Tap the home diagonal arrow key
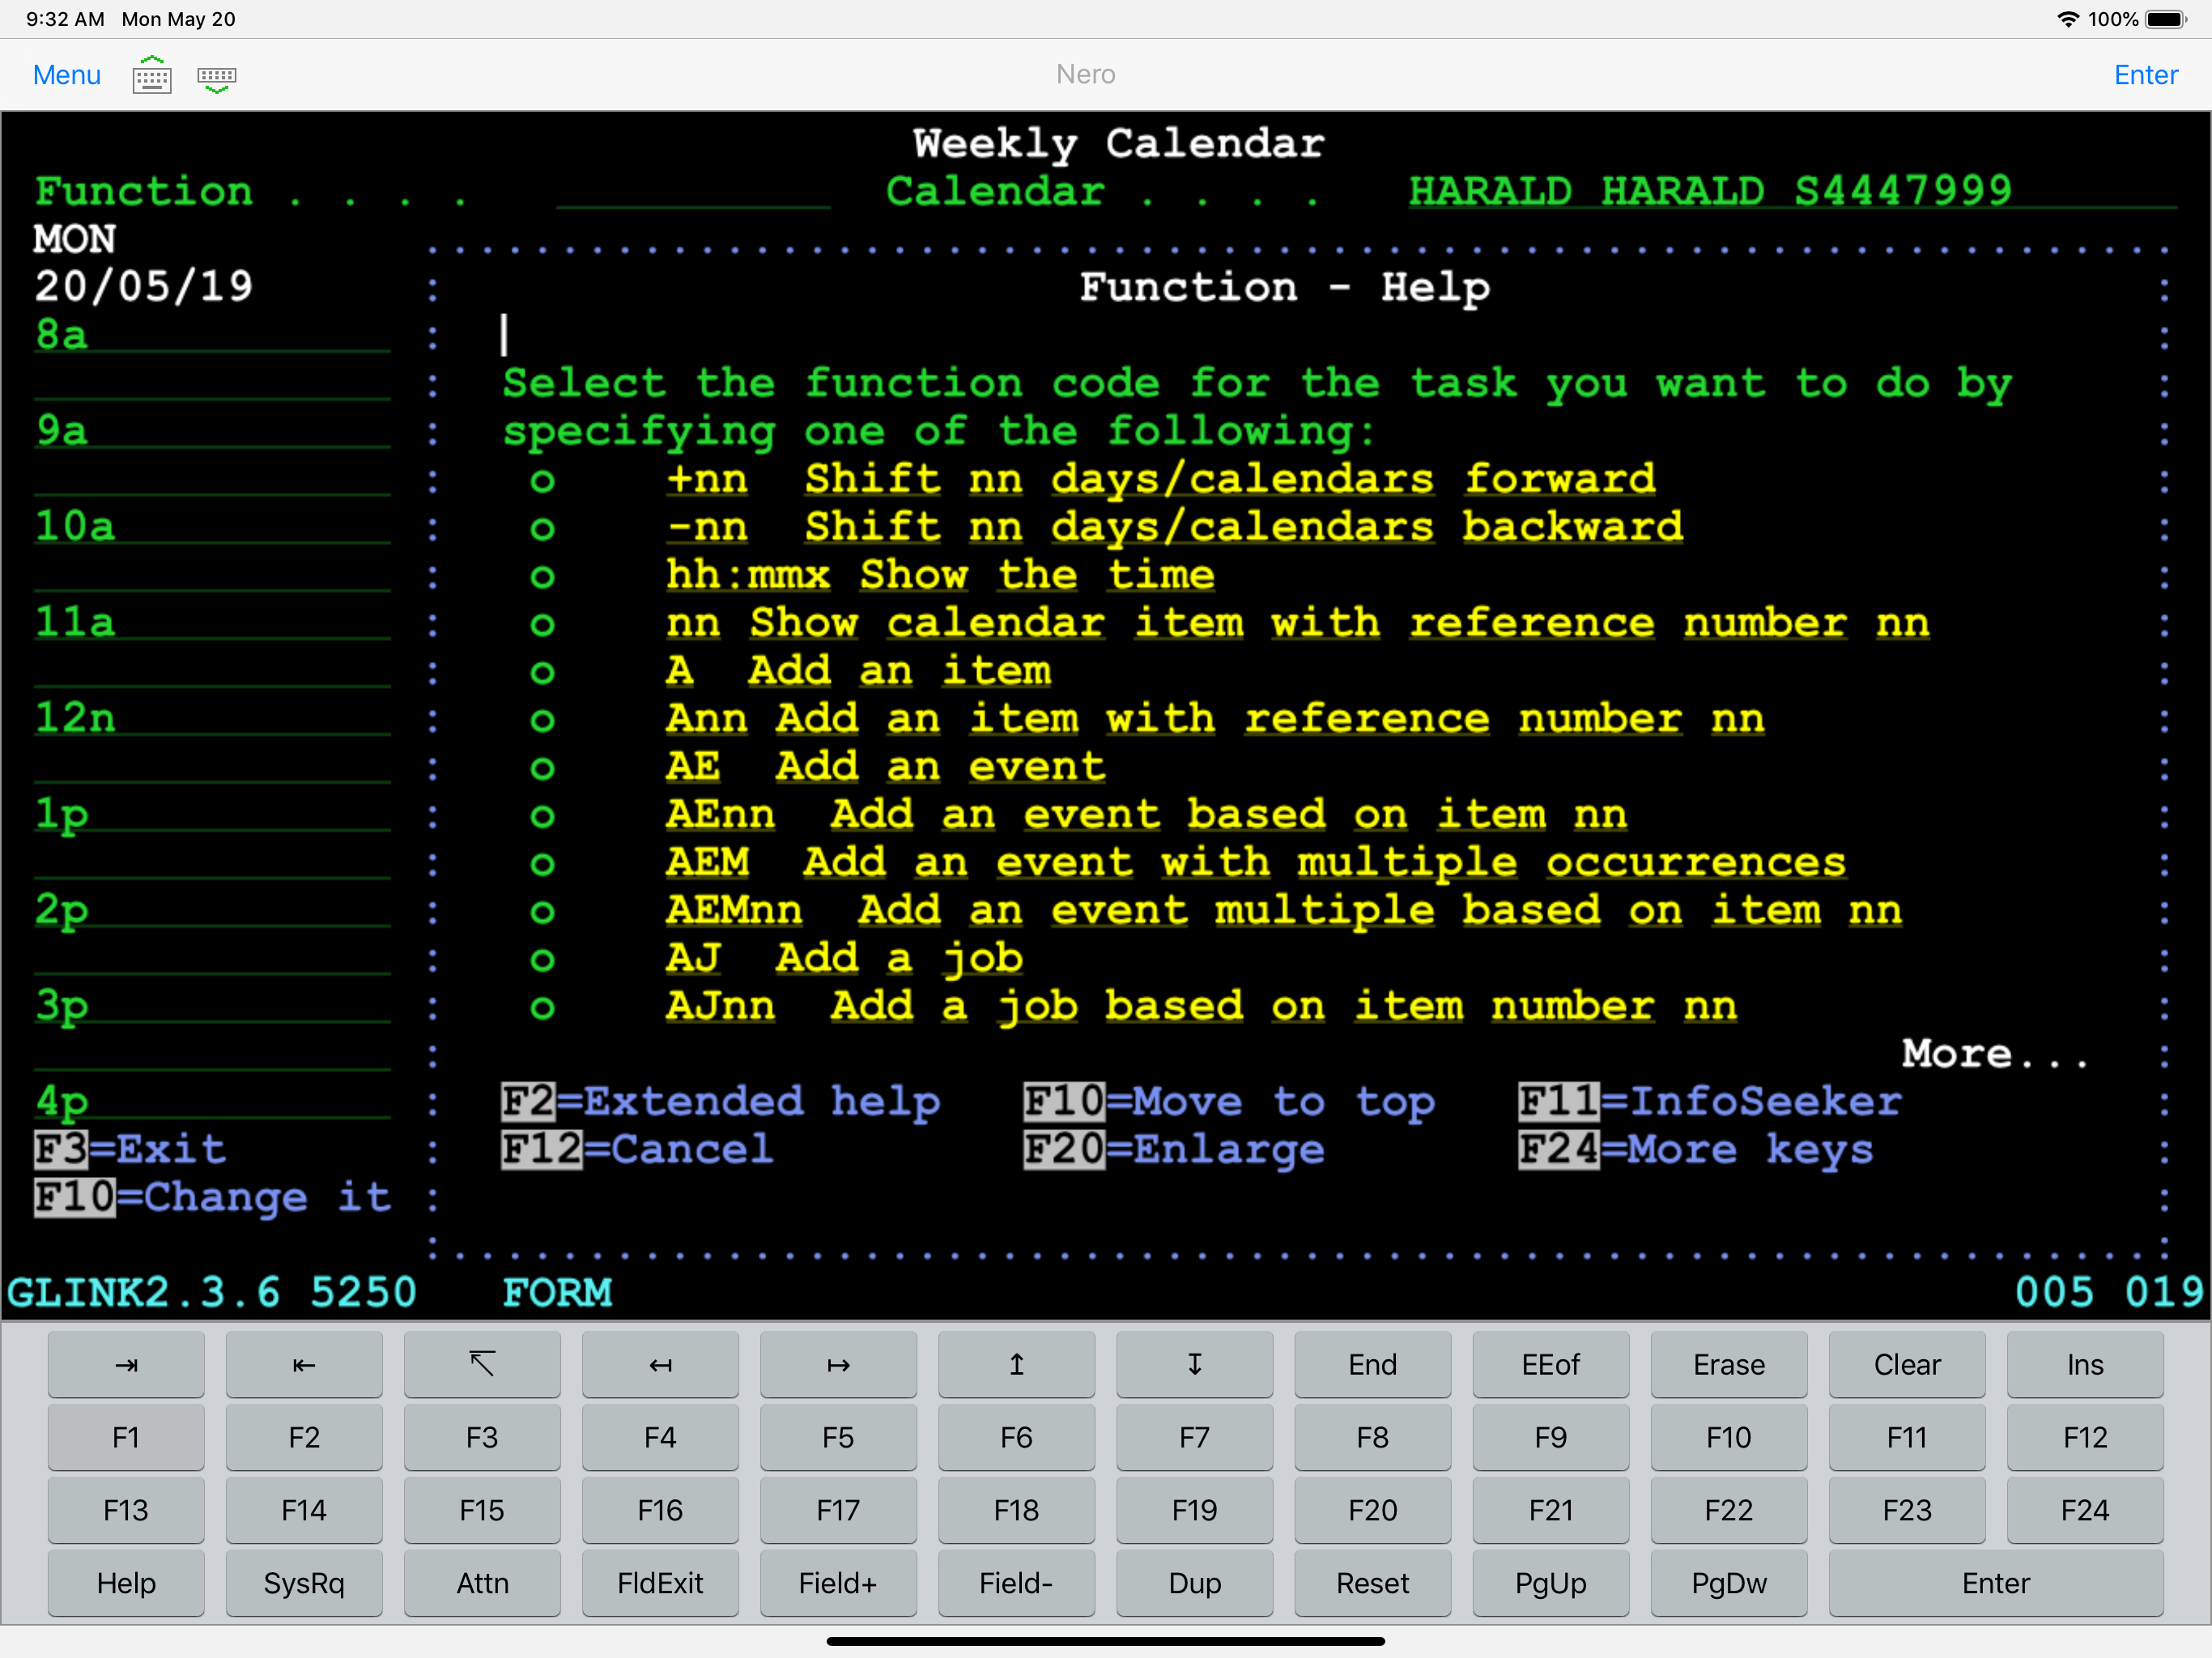Viewport: 2212px width, 1658px height. [482, 1364]
